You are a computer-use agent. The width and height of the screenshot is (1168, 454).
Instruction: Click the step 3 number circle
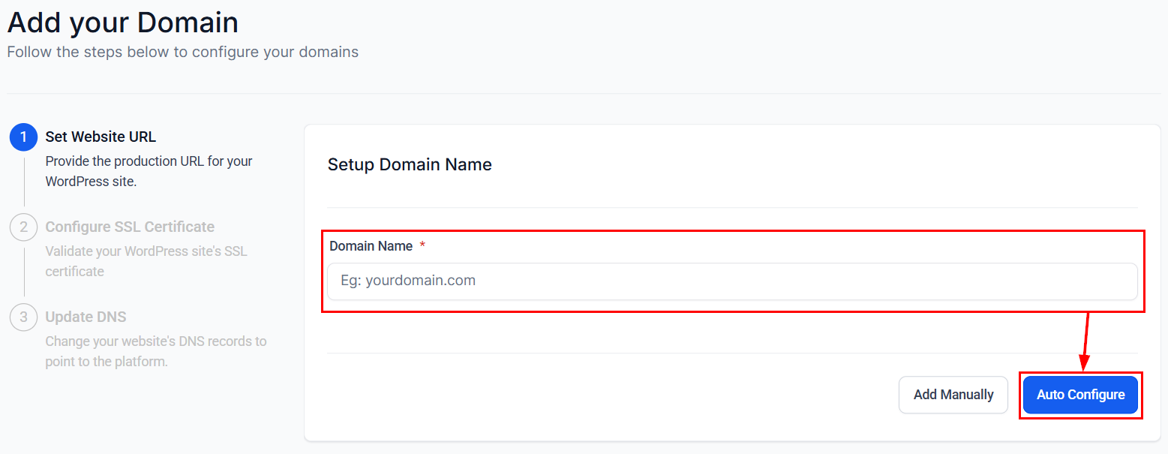coord(23,317)
